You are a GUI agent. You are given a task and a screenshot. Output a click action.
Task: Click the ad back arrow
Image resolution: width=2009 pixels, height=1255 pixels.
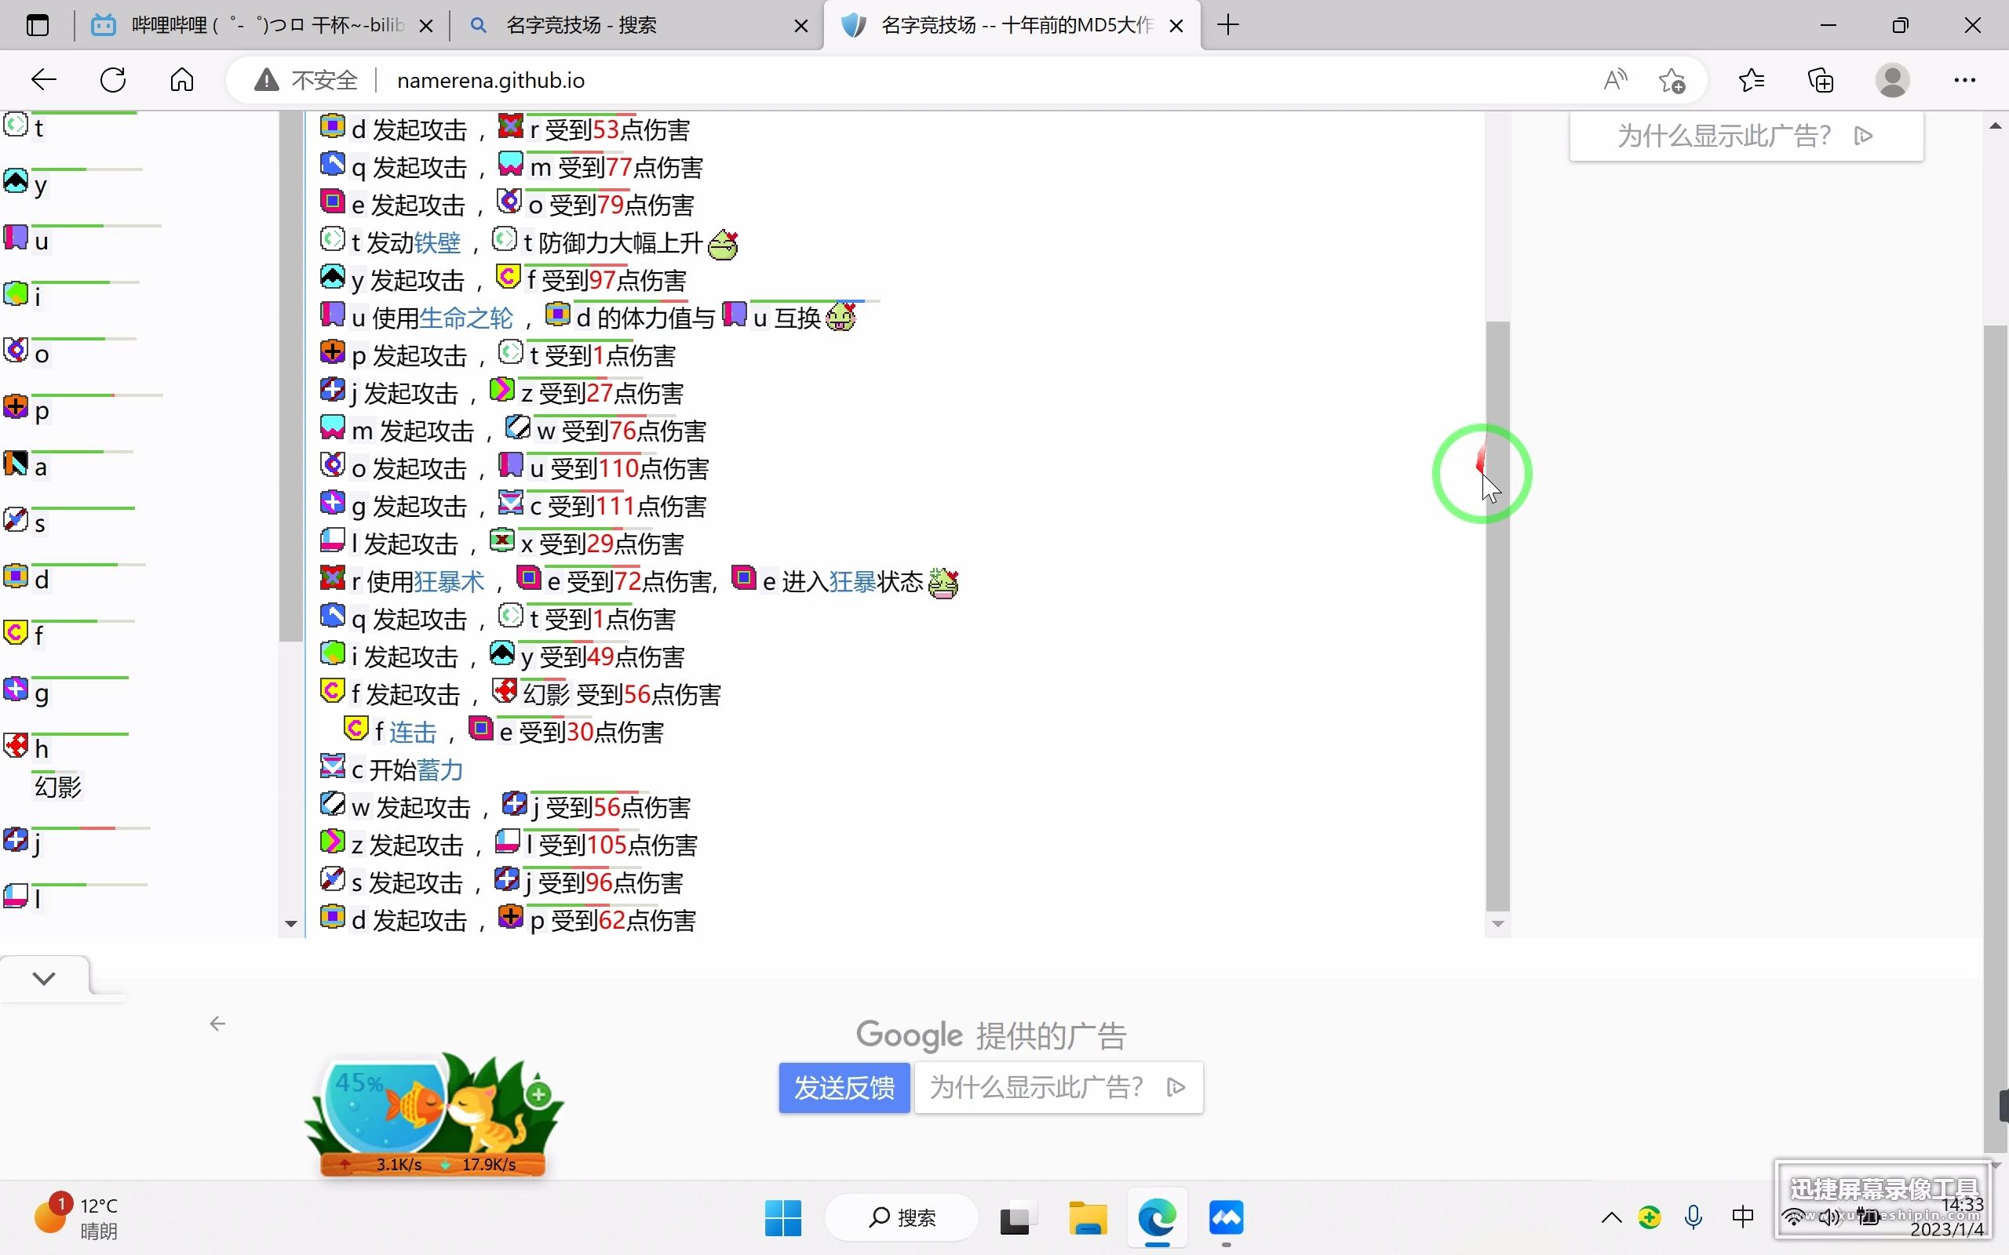[x=217, y=1024]
